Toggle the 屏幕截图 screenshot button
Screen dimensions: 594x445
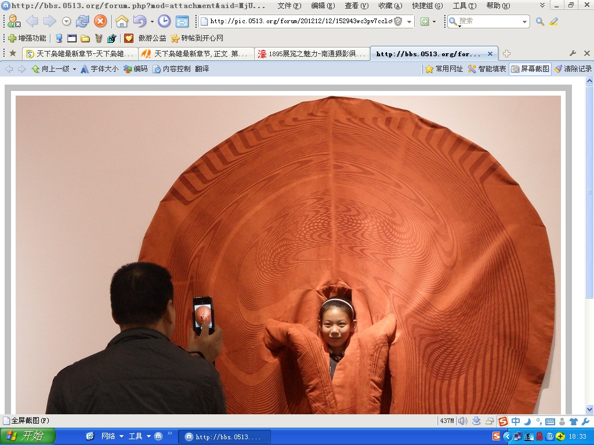530,69
